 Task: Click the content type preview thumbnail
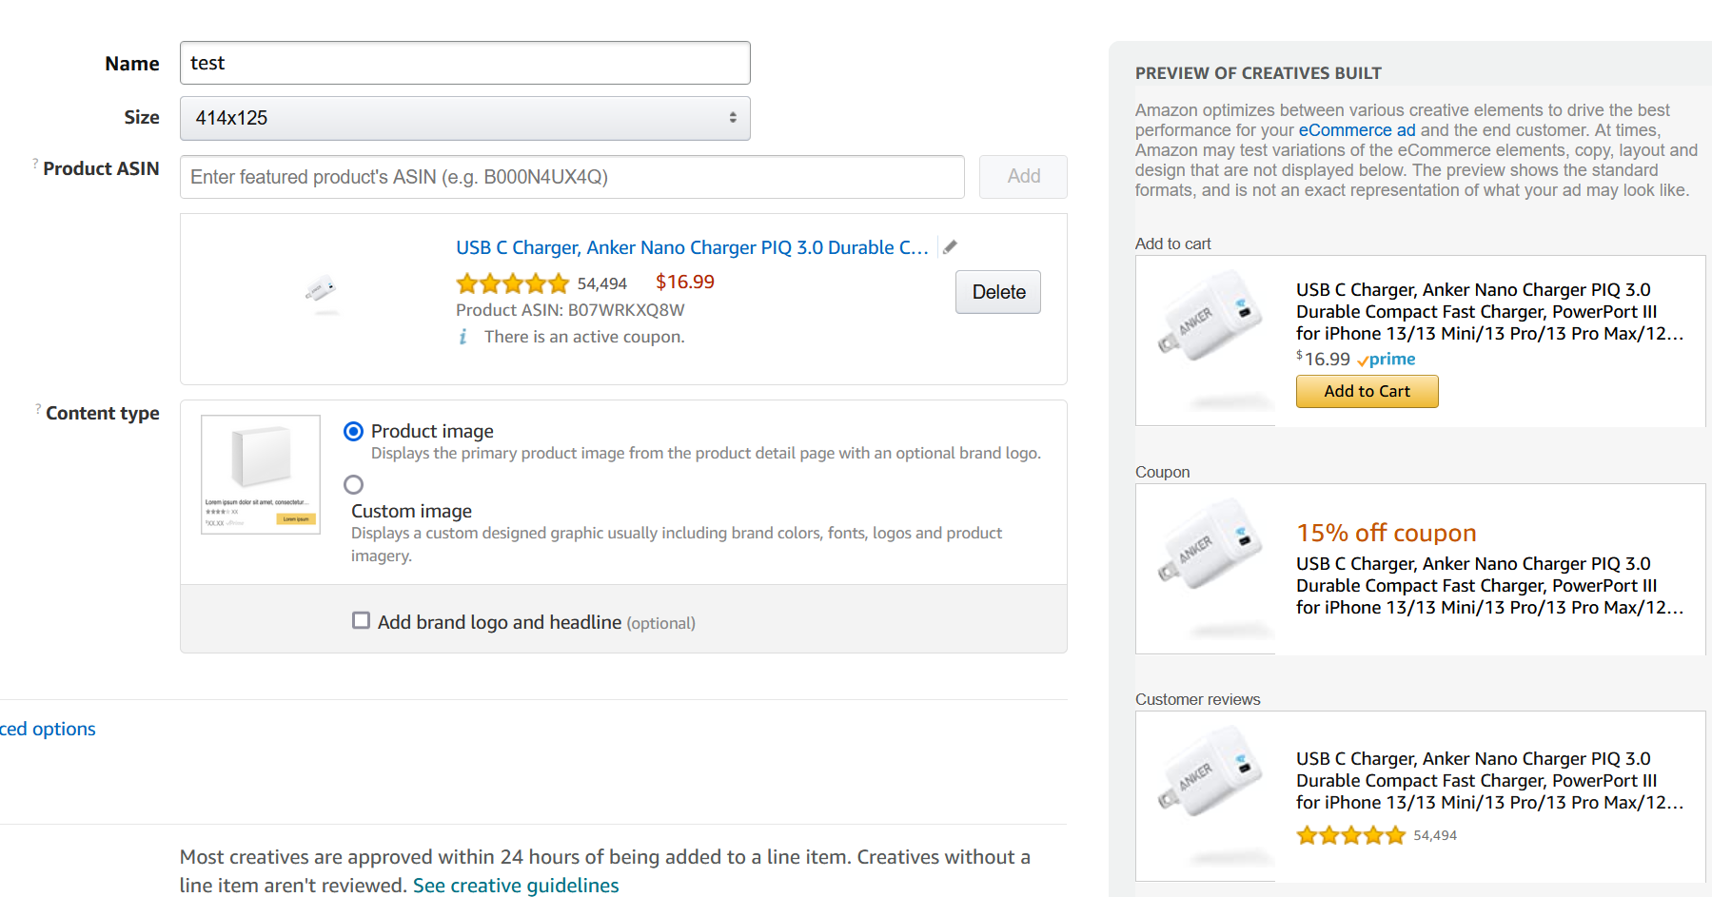point(261,474)
